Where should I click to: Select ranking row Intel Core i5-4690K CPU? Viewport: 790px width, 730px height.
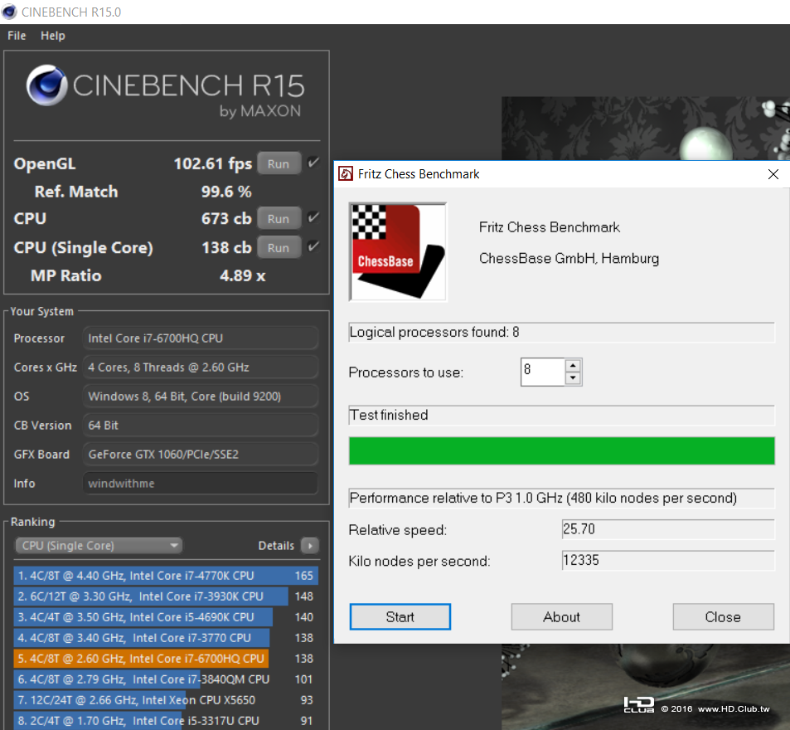click(x=166, y=617)
